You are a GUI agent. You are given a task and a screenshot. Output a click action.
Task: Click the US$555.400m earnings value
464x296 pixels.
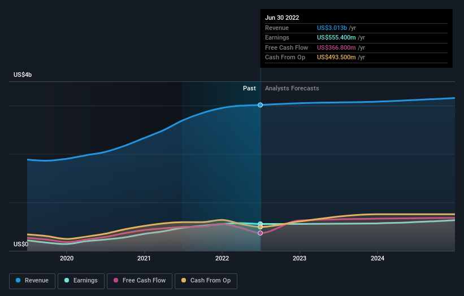pos(336,37)
